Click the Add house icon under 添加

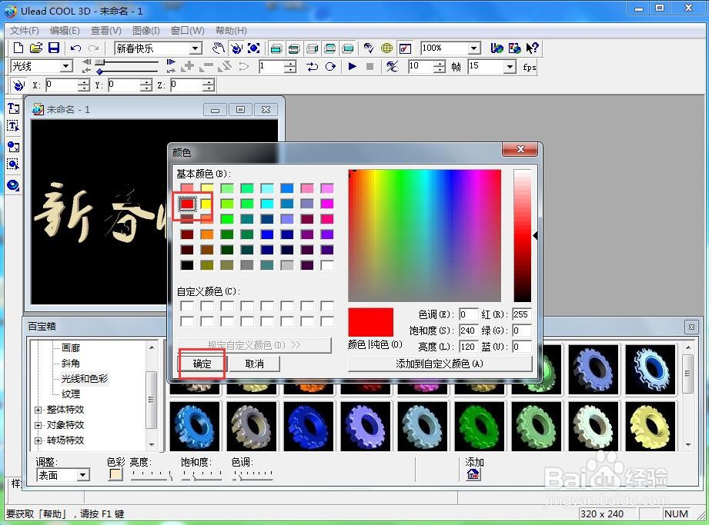point(473,474)
